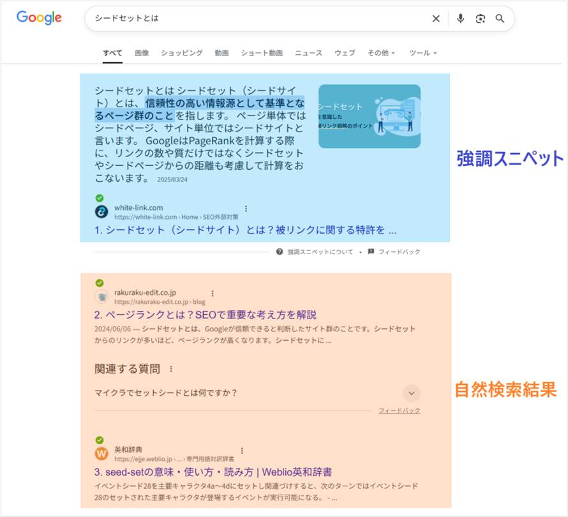The width and height of the screenshot is (568, 517).
Task: Open result 3. seed-setの意味・使い方・読み方
Action: click(213, 472)
